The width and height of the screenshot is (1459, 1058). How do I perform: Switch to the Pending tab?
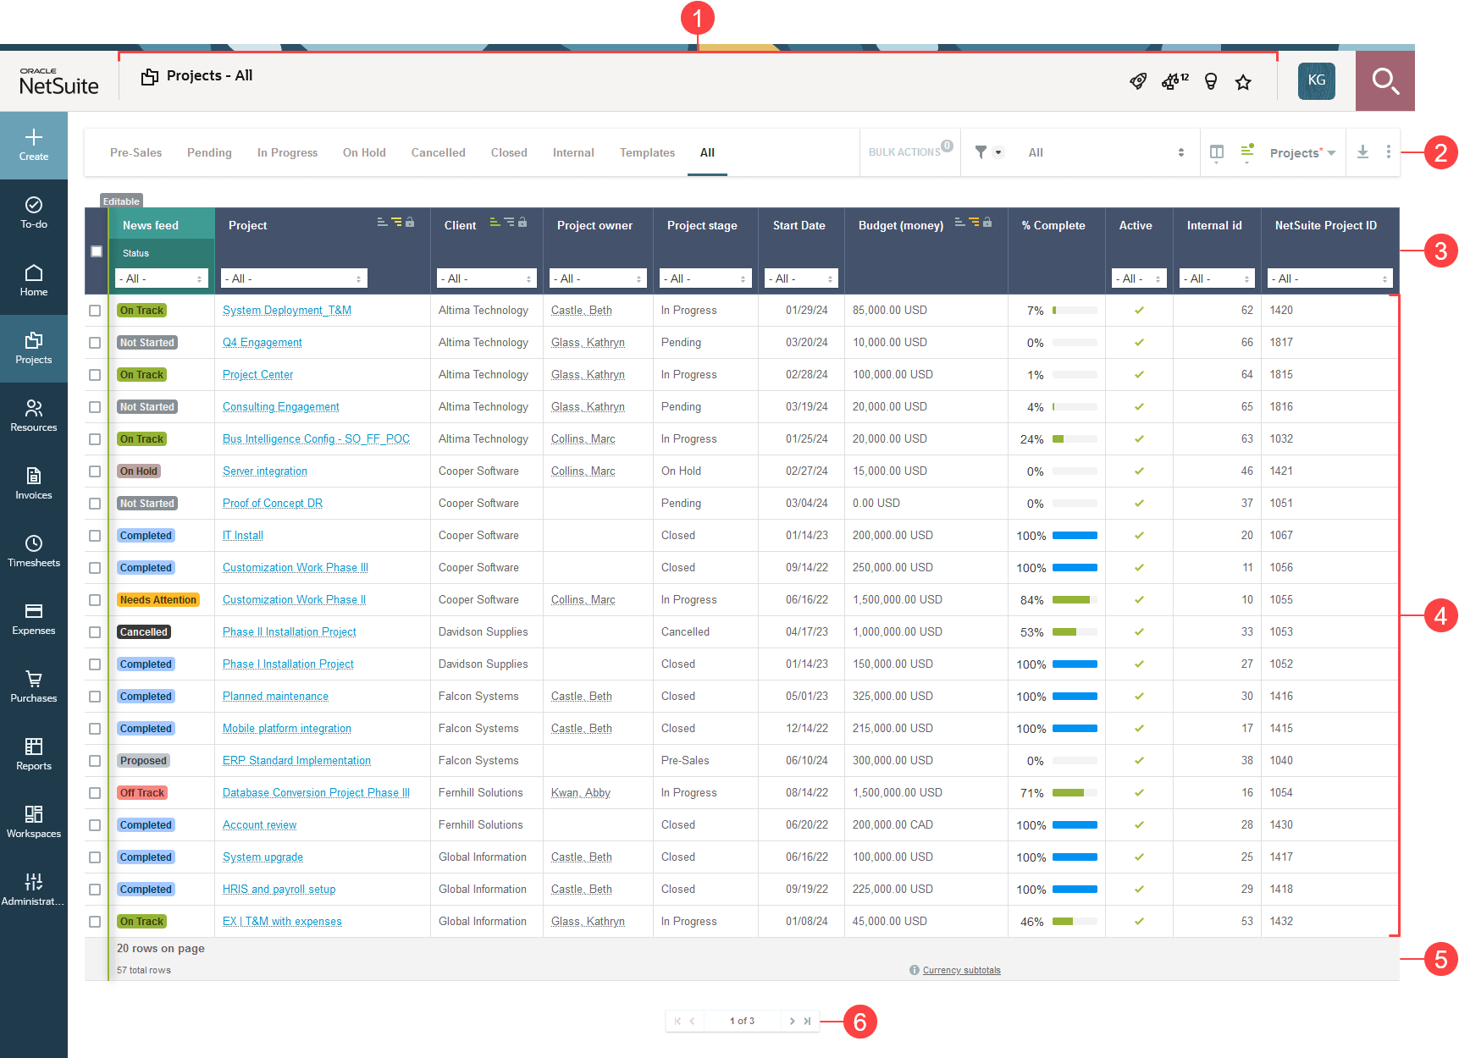tap(209, 152)
